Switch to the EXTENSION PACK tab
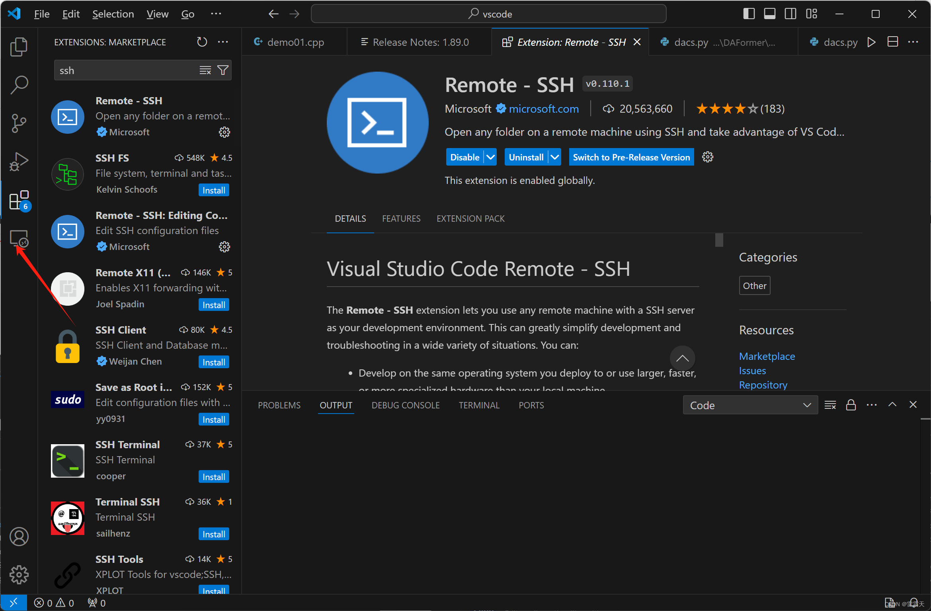Screen dimensions: 931x611 point(470,219)
